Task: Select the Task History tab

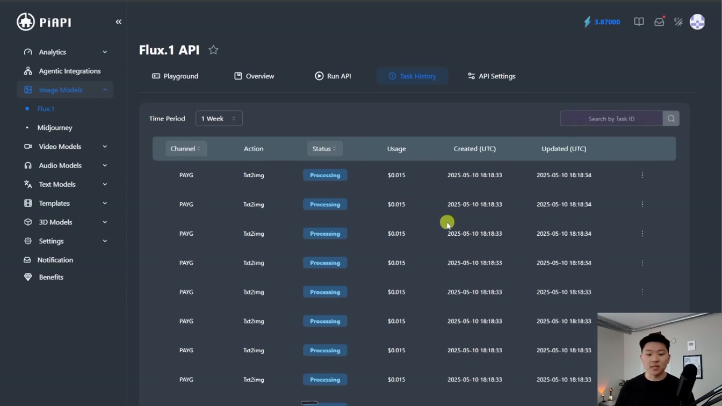Action: [412, 76]
